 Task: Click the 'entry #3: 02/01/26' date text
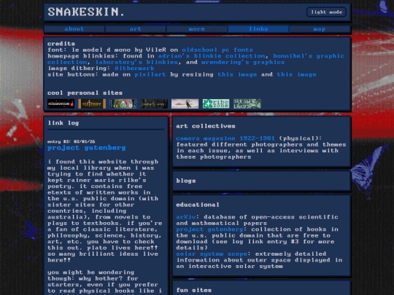(x=72, y=141)
